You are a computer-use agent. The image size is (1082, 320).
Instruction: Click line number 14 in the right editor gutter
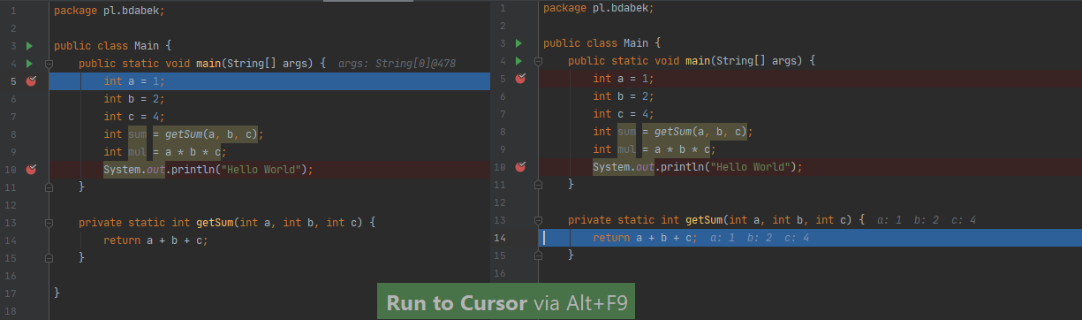pyautogui.click(x=501, y=238)
